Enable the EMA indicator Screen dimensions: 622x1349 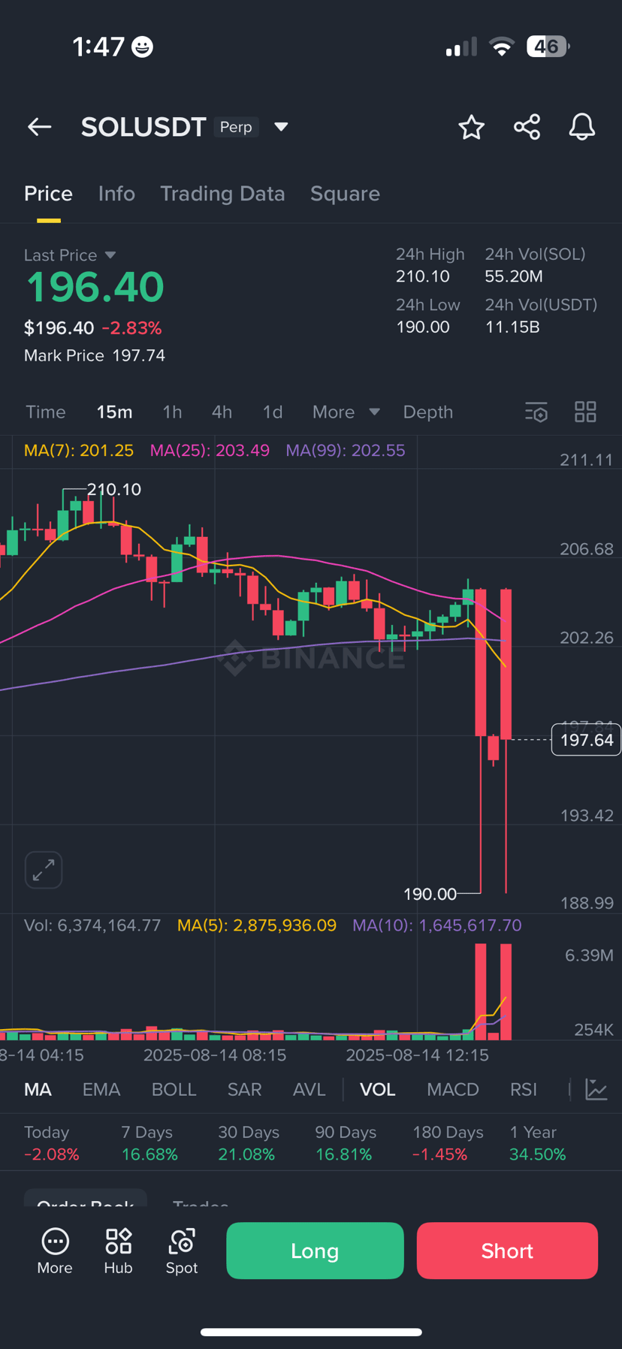[101, 1089]
